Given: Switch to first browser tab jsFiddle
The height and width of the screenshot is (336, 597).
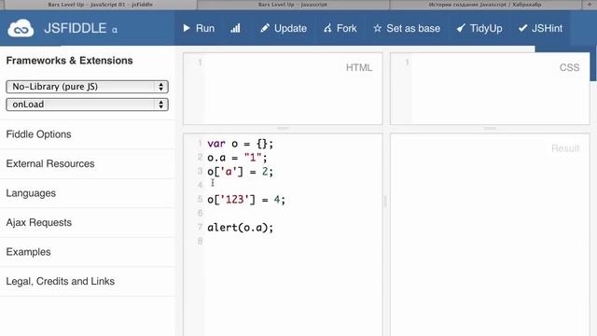Looking at the screenshot, I should click(x=100, y=5).
